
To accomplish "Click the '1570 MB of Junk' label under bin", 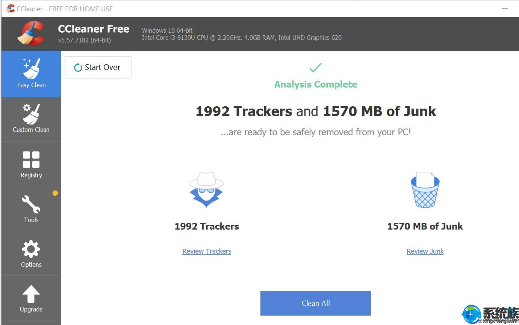I will (425, 226).
